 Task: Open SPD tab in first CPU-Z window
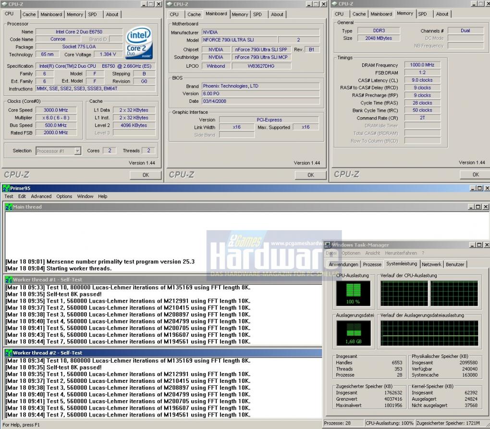pyautogui.click(x=93, y=14)
